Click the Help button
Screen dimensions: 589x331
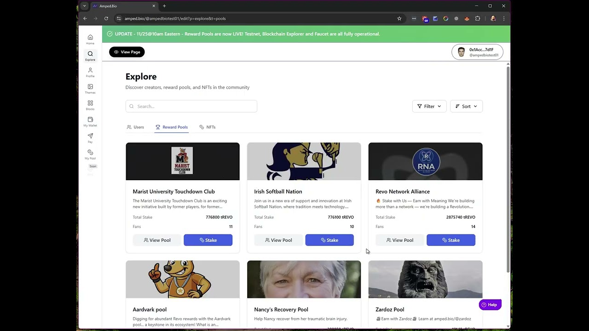pyautogui.click(x=490, y=305)
